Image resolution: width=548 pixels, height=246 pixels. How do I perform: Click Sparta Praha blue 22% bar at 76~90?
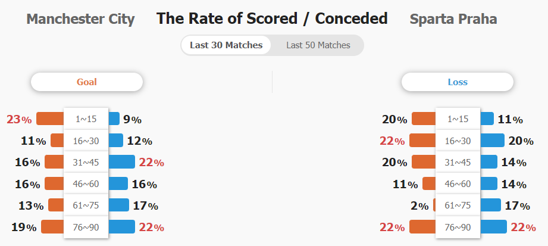click(493, 227)
